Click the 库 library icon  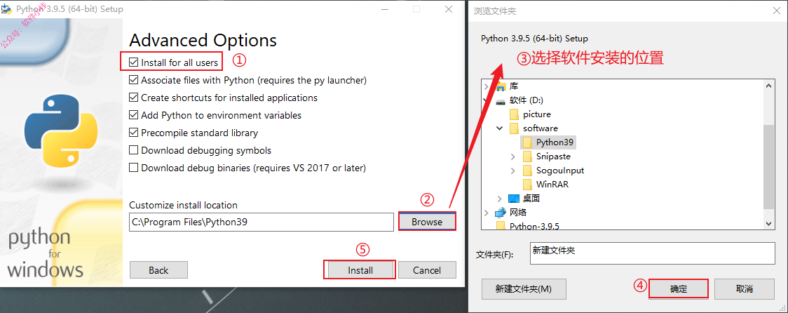(x=501, y=86)
